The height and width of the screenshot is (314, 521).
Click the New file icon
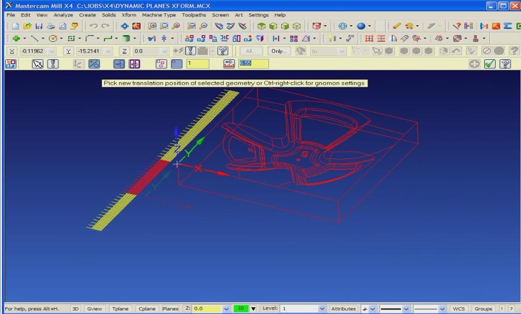coord(16,26)
